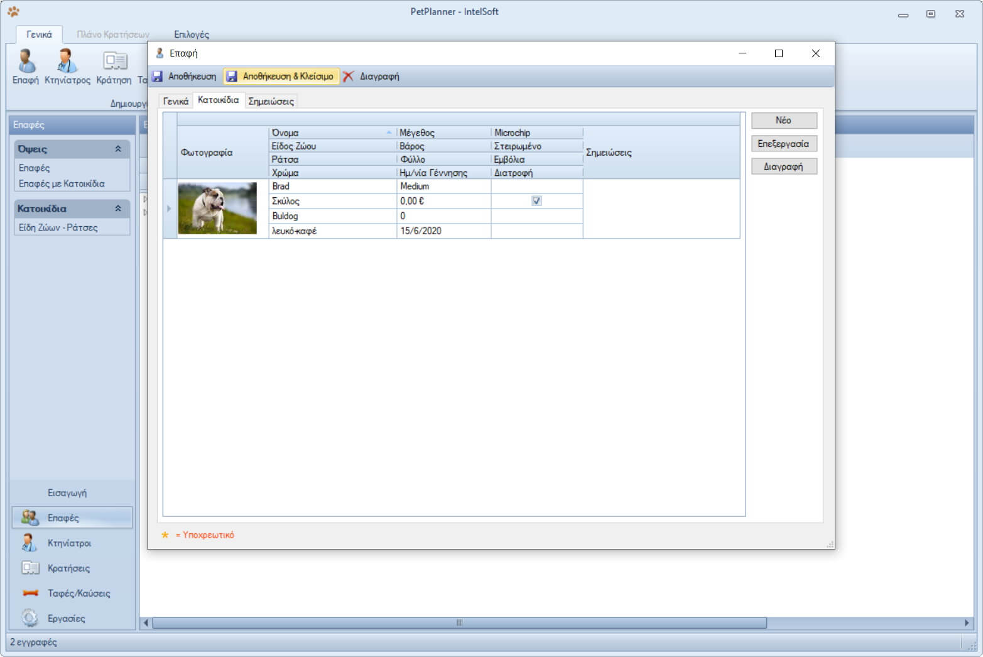Click the Αποθήκευση save toolbar button
Screen dimensions: 983x657
coord(185,77)
